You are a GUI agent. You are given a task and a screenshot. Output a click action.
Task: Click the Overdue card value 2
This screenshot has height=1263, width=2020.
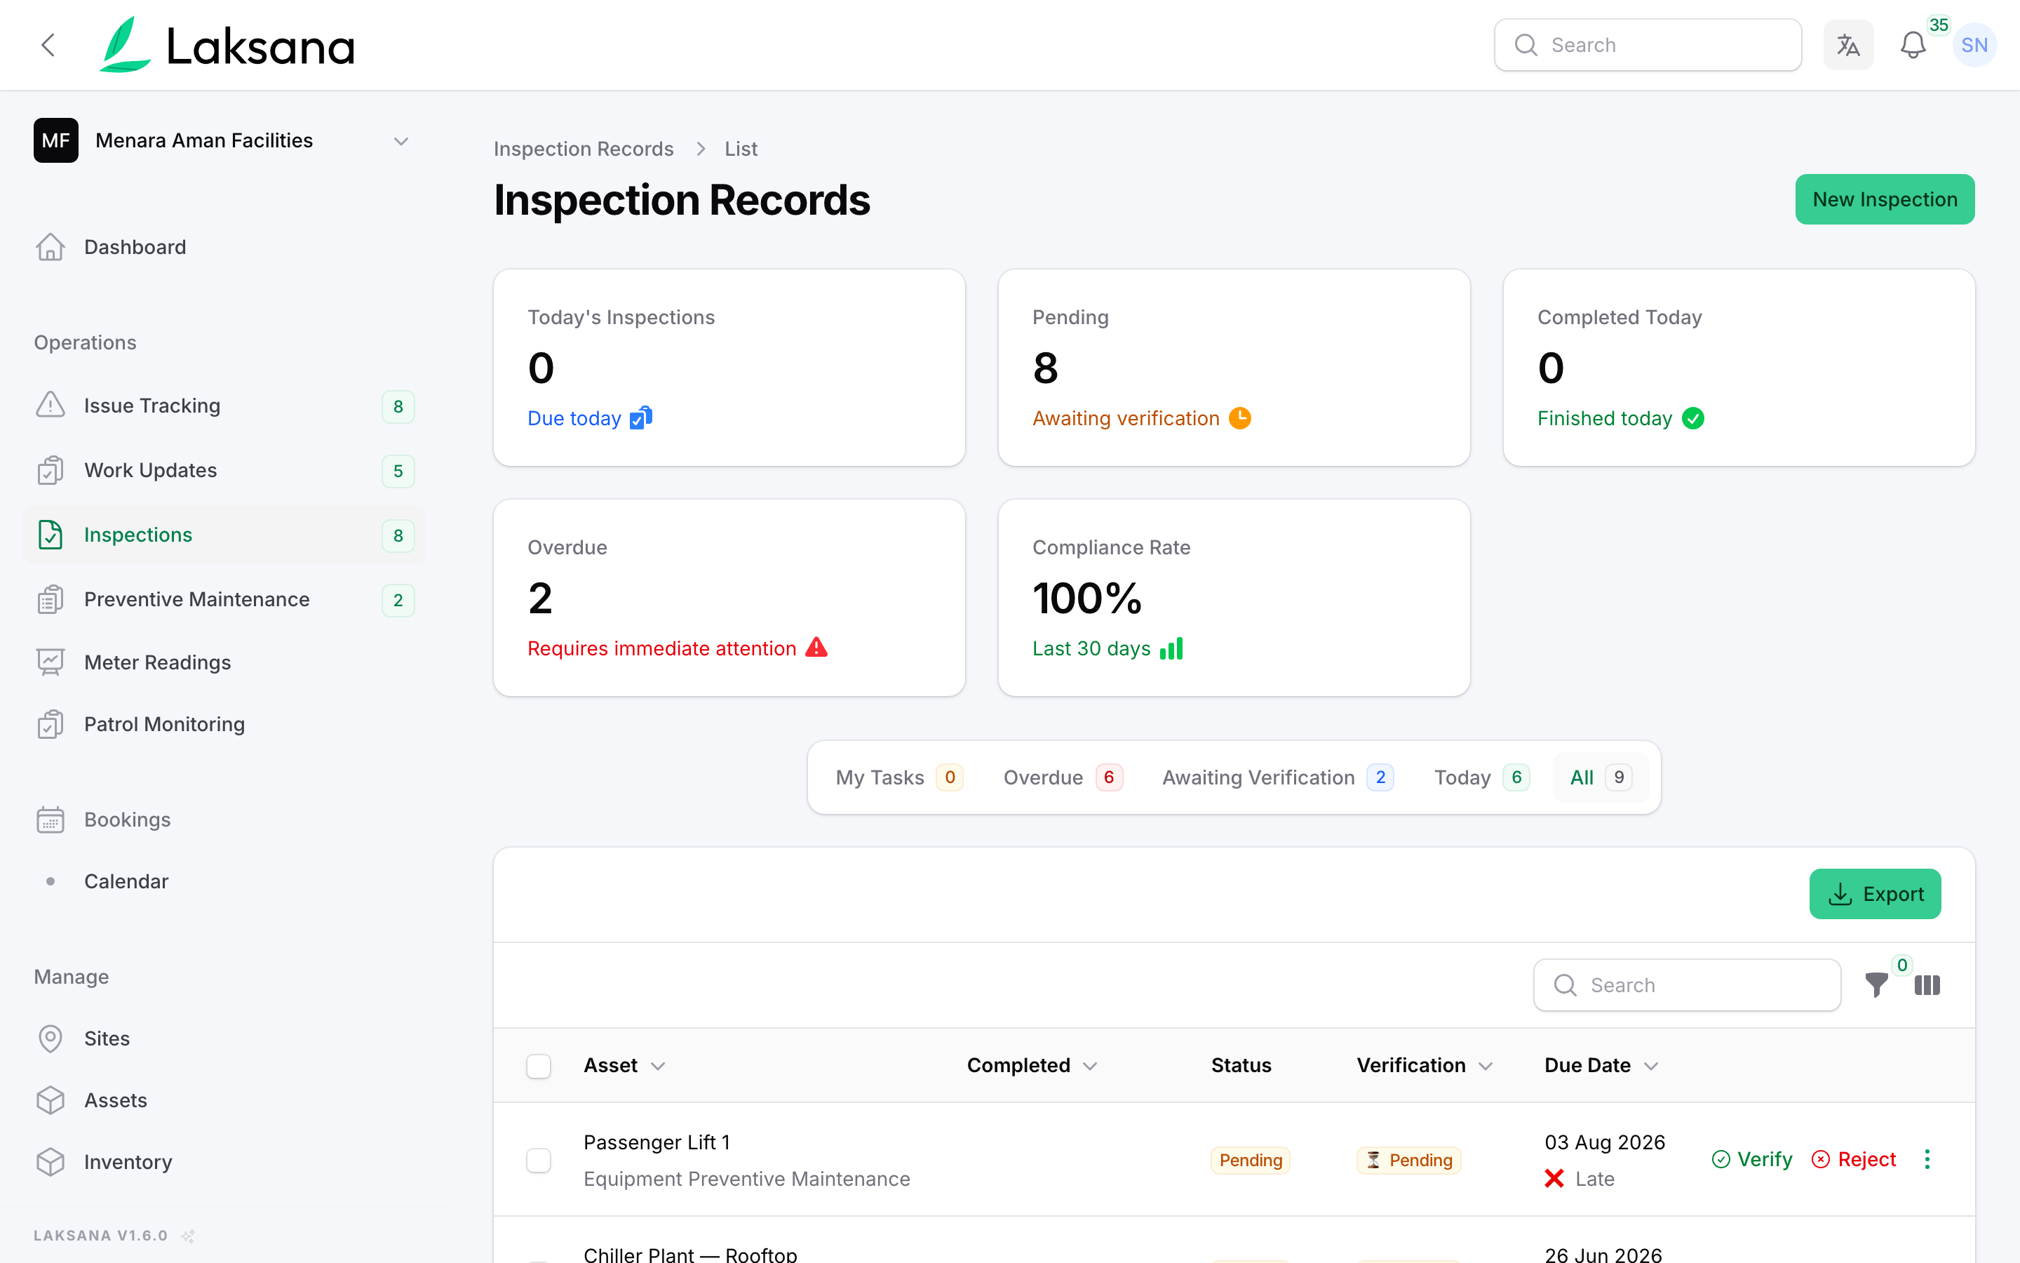540,598
